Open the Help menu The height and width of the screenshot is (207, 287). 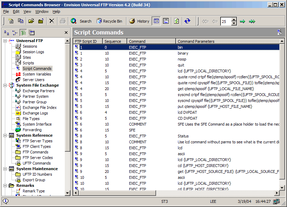(56, 11)
